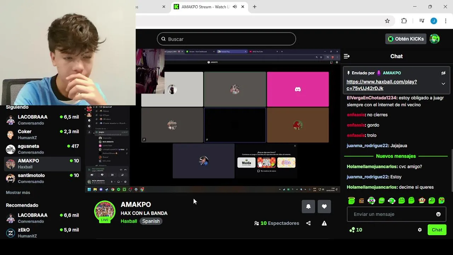453x255 pixels.
Task: Open Chrome media controls icon
Action: tap(422, 21)
